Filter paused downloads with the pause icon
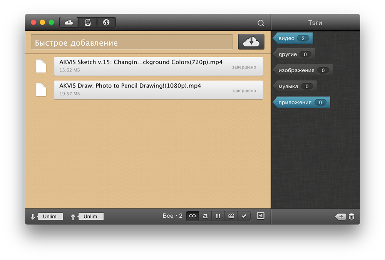The width and height of the screenshot is (385, 260). click(x=218, y=216)
